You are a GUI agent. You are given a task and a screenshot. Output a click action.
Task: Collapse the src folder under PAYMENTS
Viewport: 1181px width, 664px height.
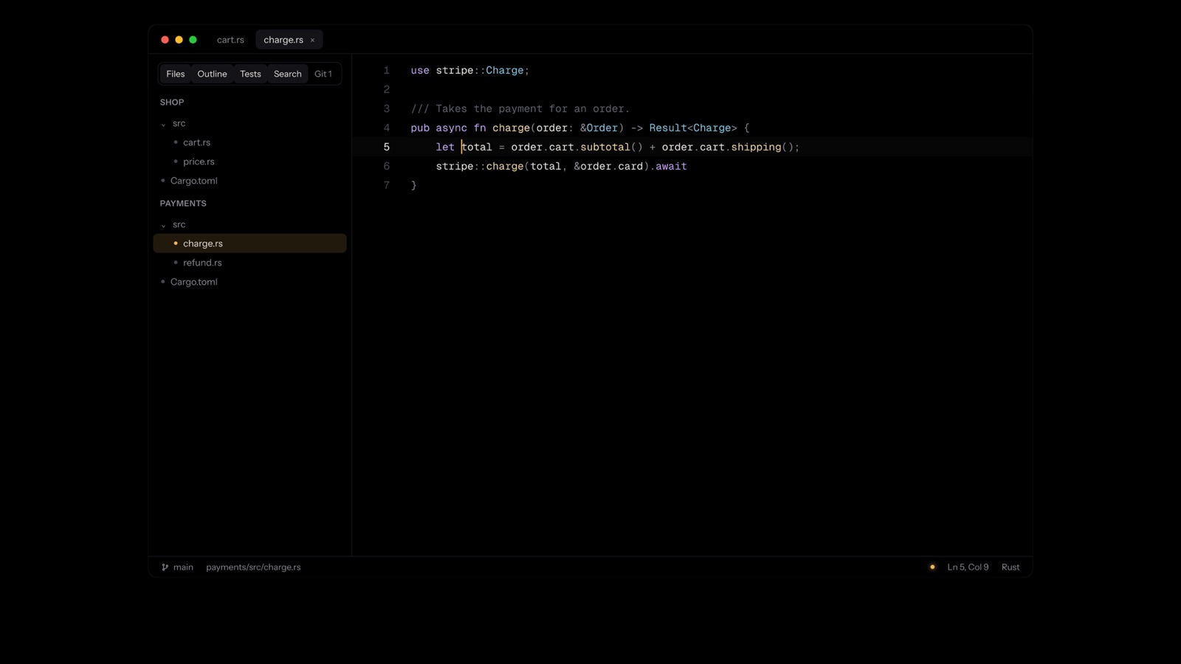[163, 225]
